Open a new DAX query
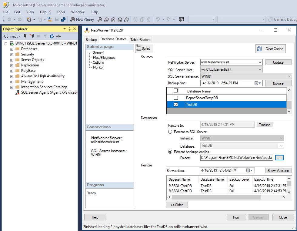The height and width of the screenshot is (231, 297). click(x=126, y=19)
